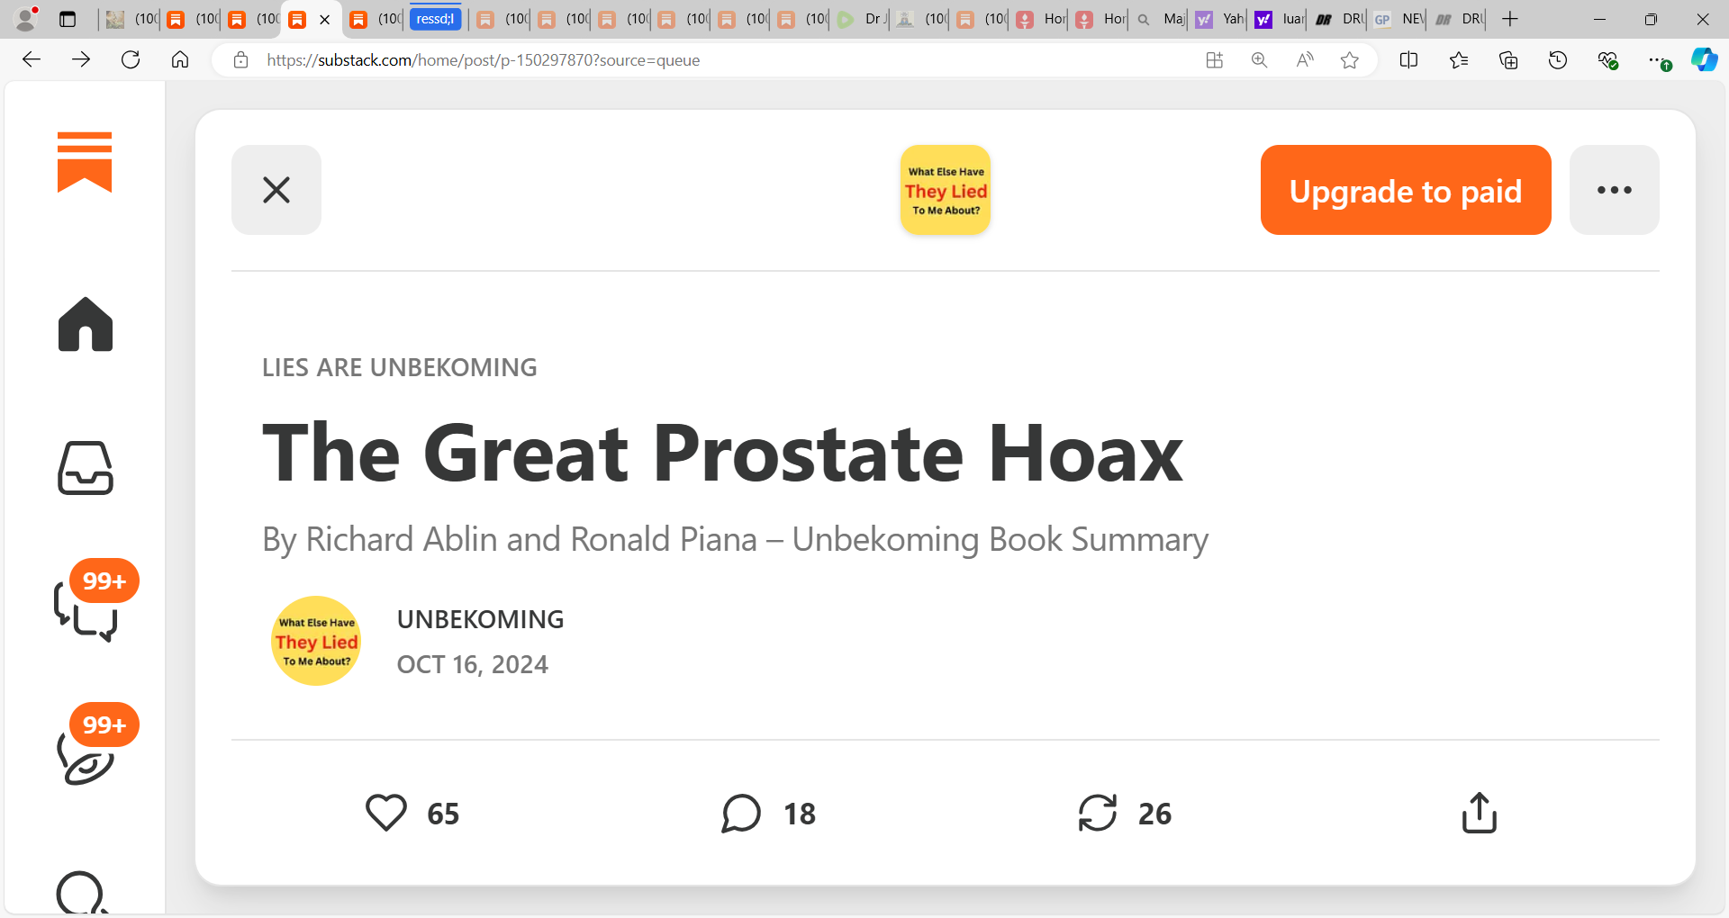The image size is (1729, 918).
Task: Click the 26 restacks count
Action: click(x=1154, y=814)
